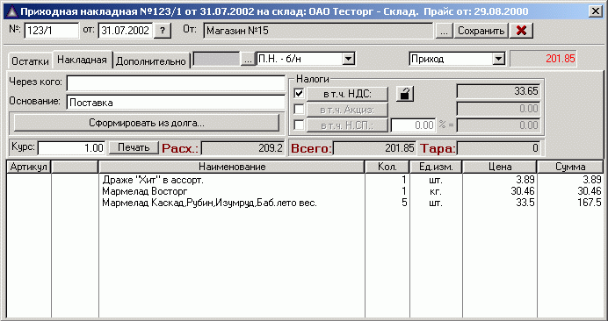Open the Дополнительно tab
The width and height of the screenshot is (608, 321).
coord(151,61)
